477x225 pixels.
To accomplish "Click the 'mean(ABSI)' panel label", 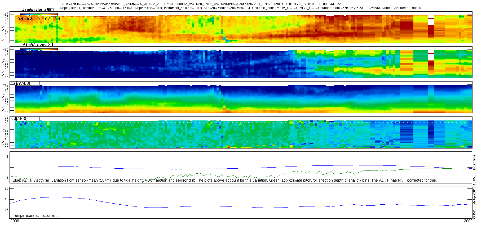I will (x=21, y=84).
